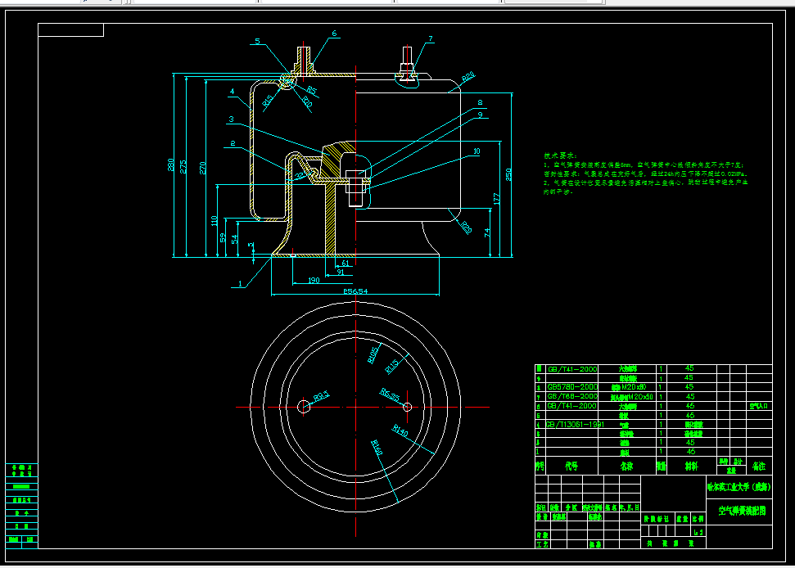This screenshot has width=795, height=568.
Task: Select the GB5780-2000 standard code cell
Action: point(572,387)
